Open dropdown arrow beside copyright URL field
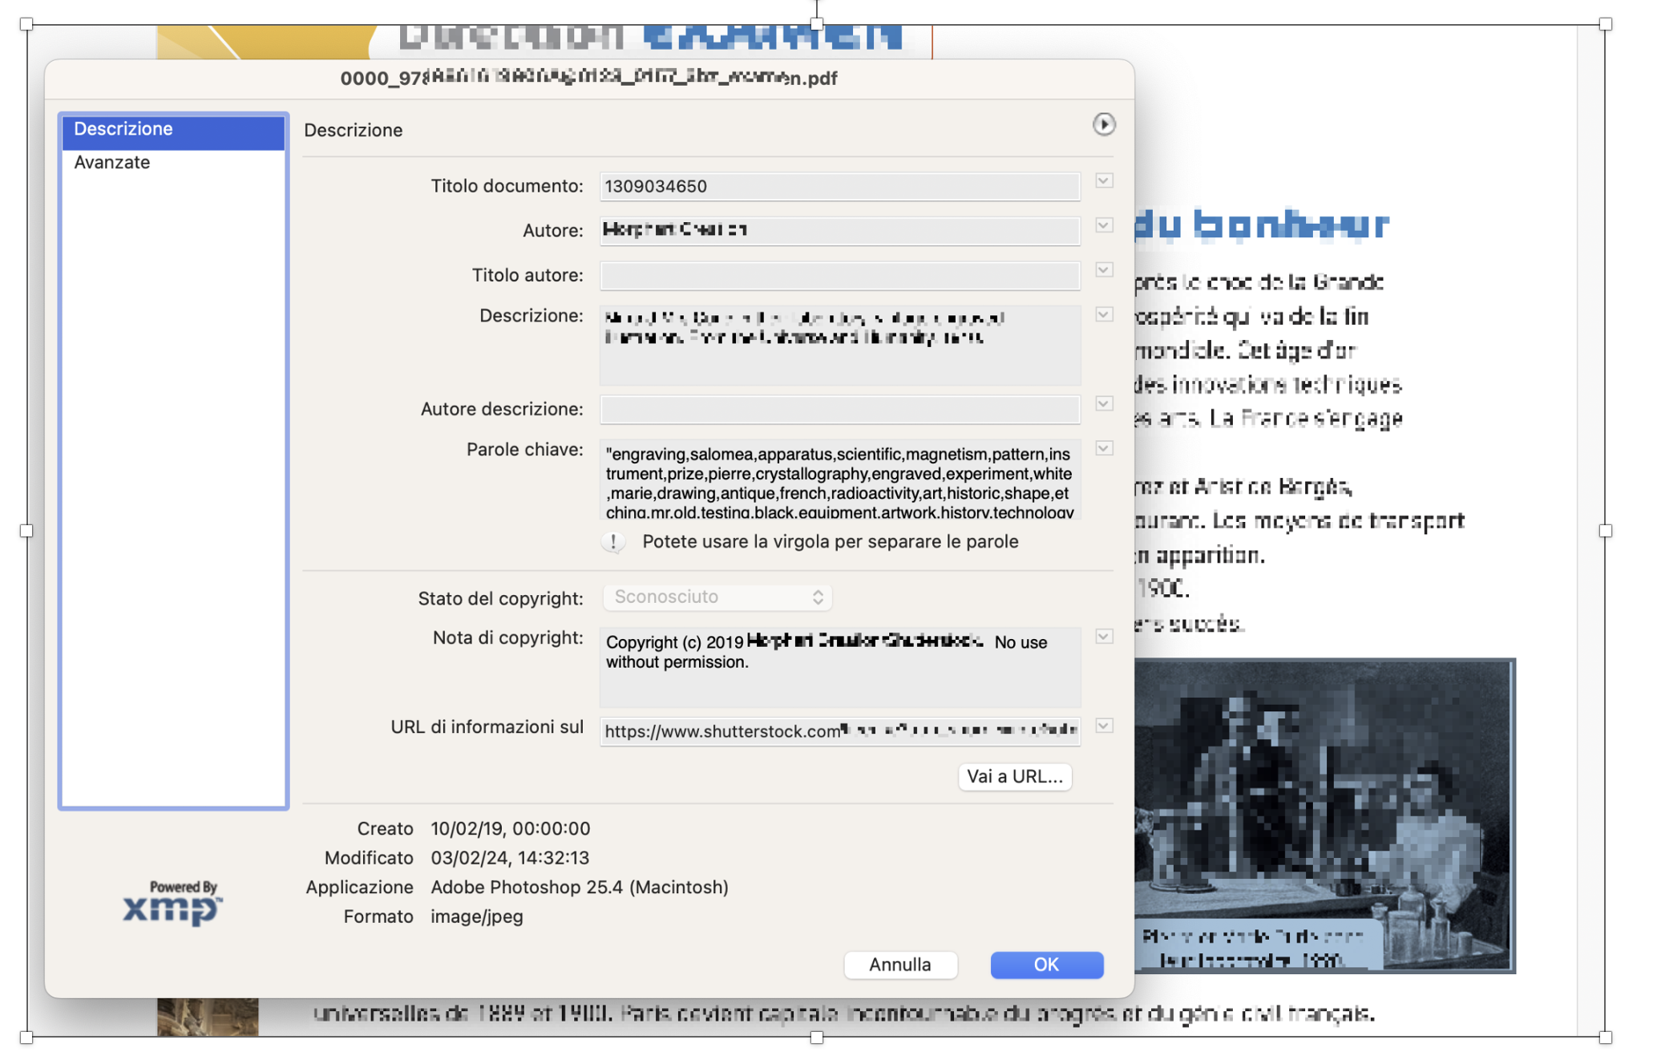This screenshot has width=1653, height=1060. [x=1103, y=726]
